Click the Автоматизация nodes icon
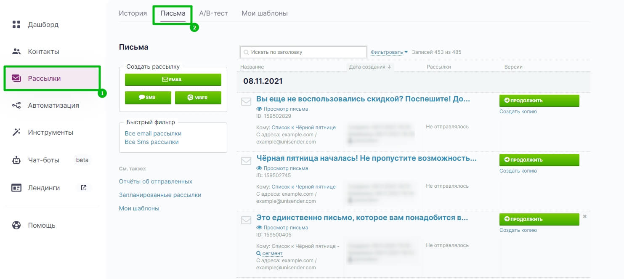Screen dimensions: 624x279 tap(16, 105)
